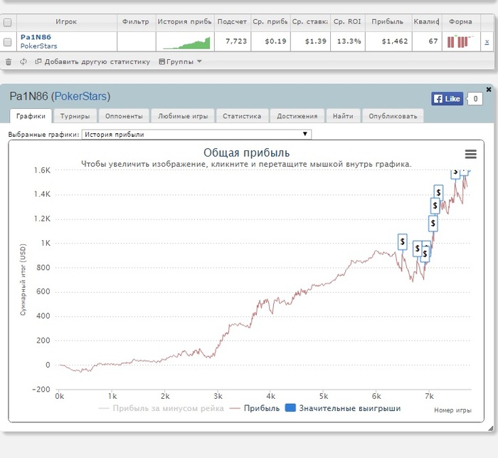Screen dimensions: 498x458
Task: Switch to the Оппоненты tab
Action: click(x=124, y=116)
